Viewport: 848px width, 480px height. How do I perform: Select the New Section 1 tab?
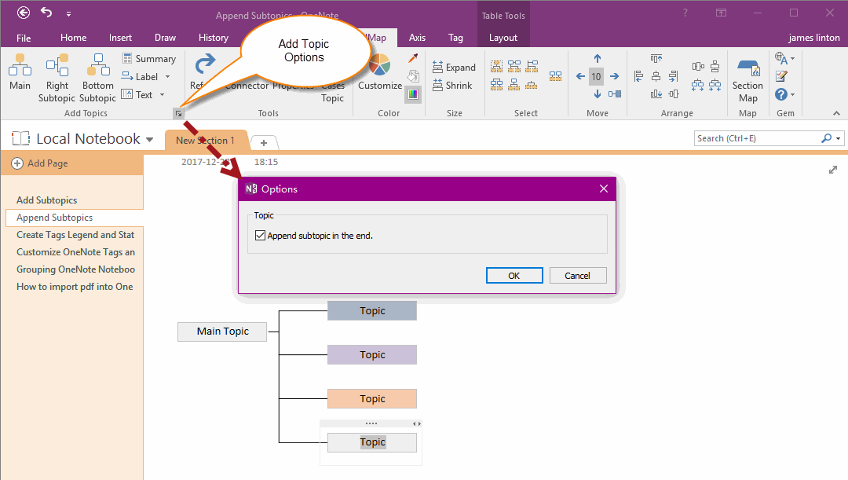click(206, 140)
